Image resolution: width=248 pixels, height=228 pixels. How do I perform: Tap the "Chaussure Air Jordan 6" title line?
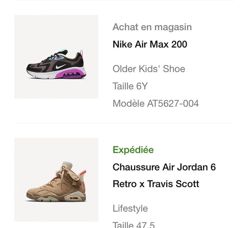click(164, 167)
